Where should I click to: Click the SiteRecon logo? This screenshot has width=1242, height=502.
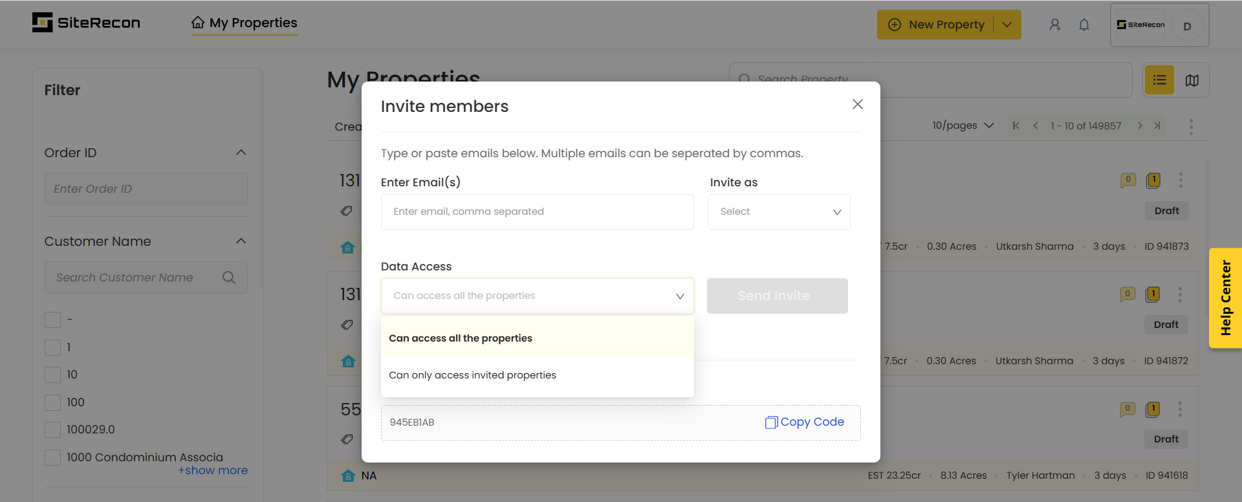(x=86, y=23)
